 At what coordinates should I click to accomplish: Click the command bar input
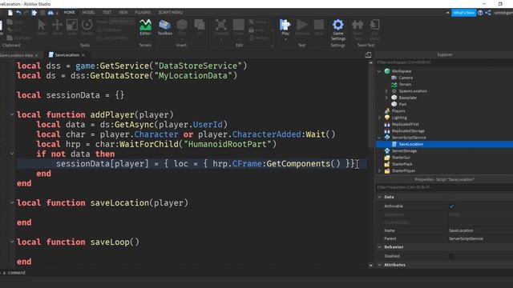coord(256,273)
